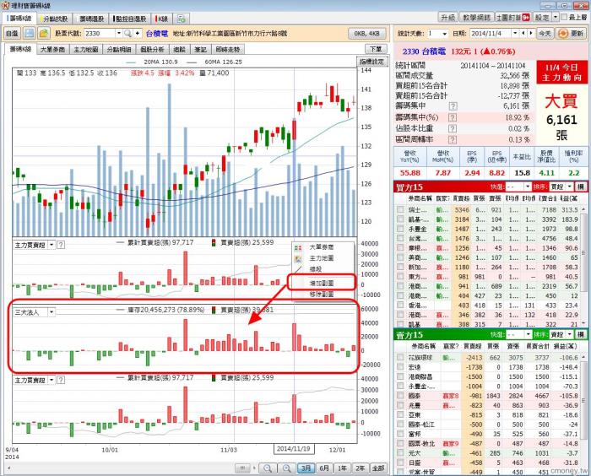Open 賣方15 排序 dropdown
The width and height of the screenshot is (591, 476).
point(570,335)
